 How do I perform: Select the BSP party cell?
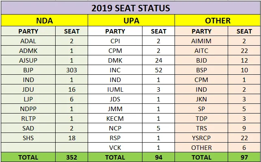pos(202,69)
